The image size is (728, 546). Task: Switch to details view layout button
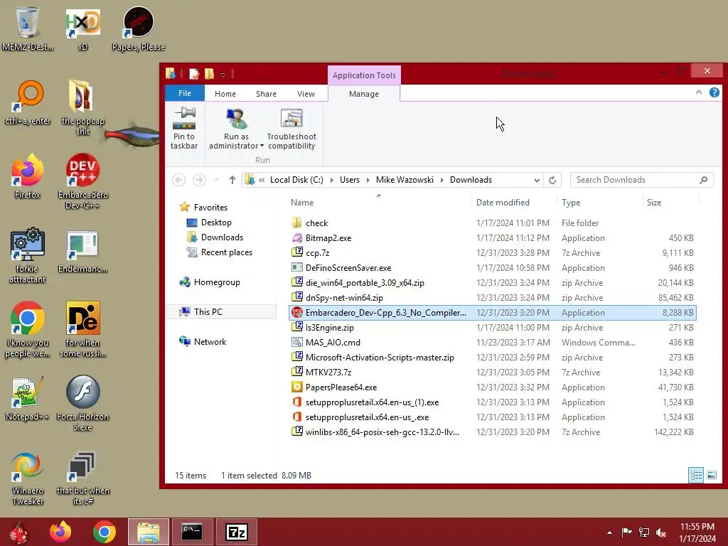[x=695, y=475]
